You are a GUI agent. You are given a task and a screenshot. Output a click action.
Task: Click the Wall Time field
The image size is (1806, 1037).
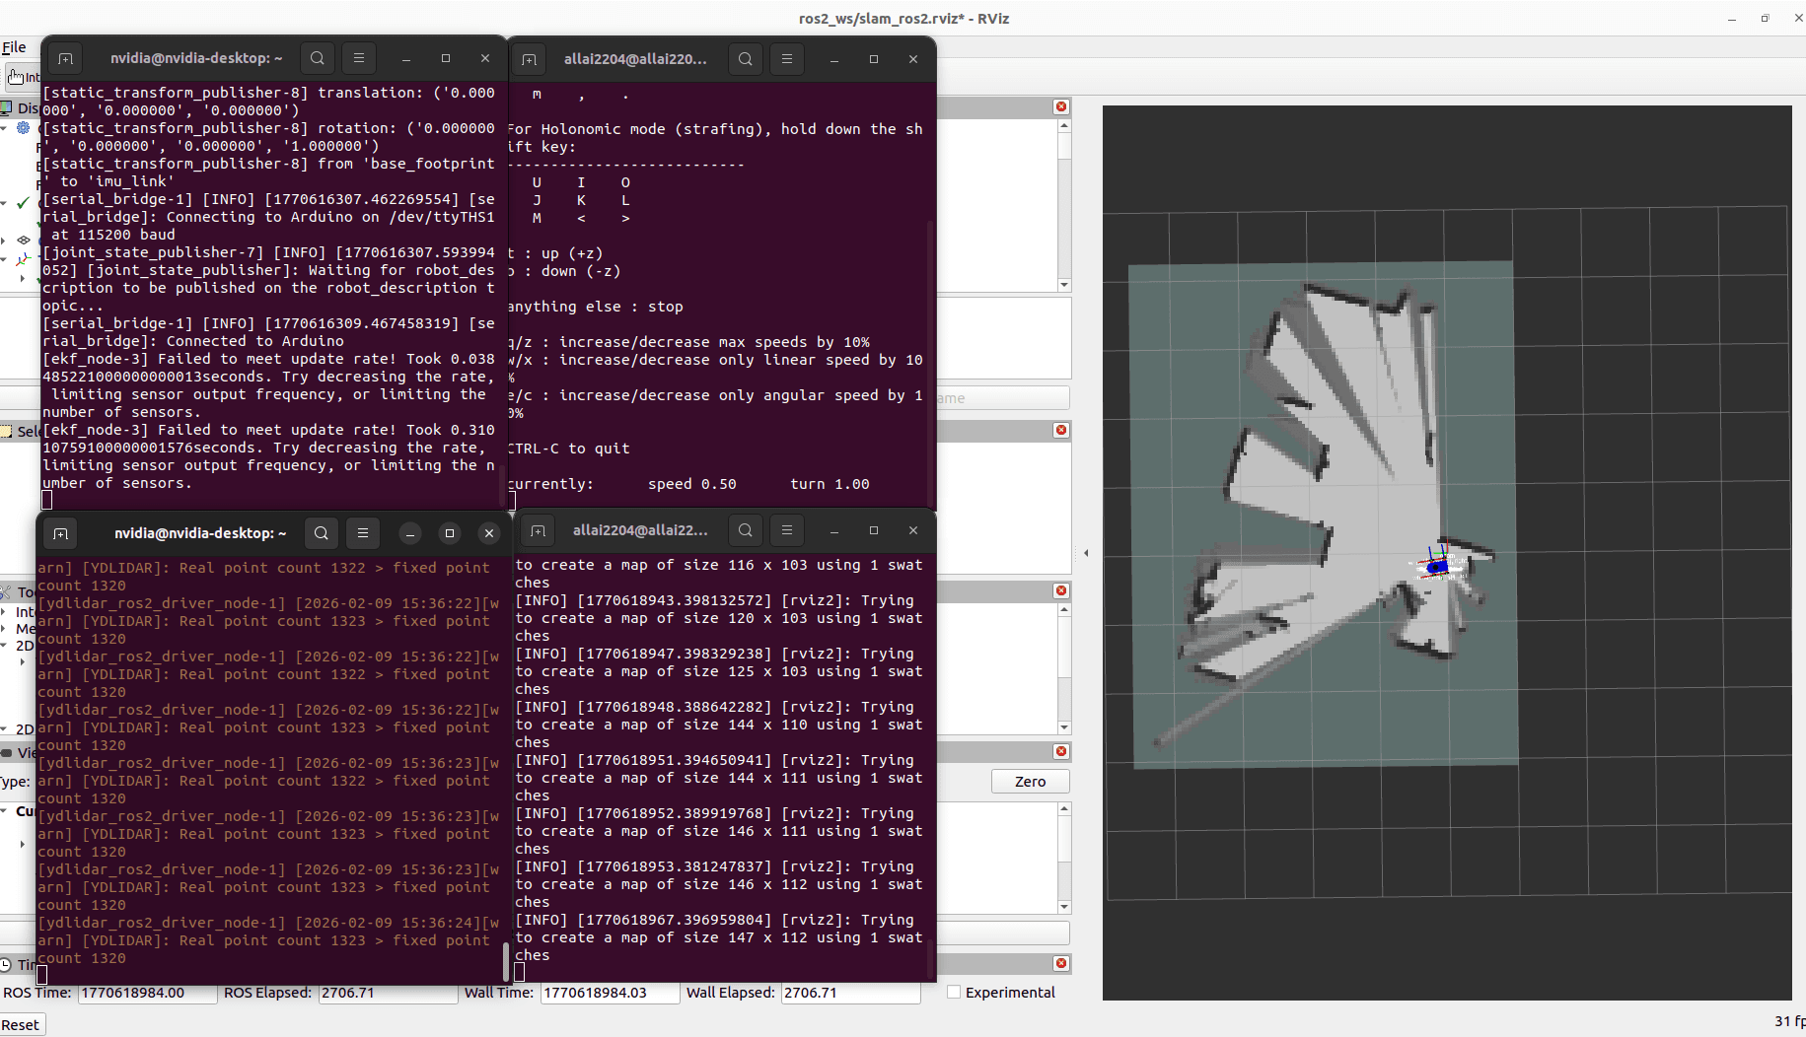(609, 993)
